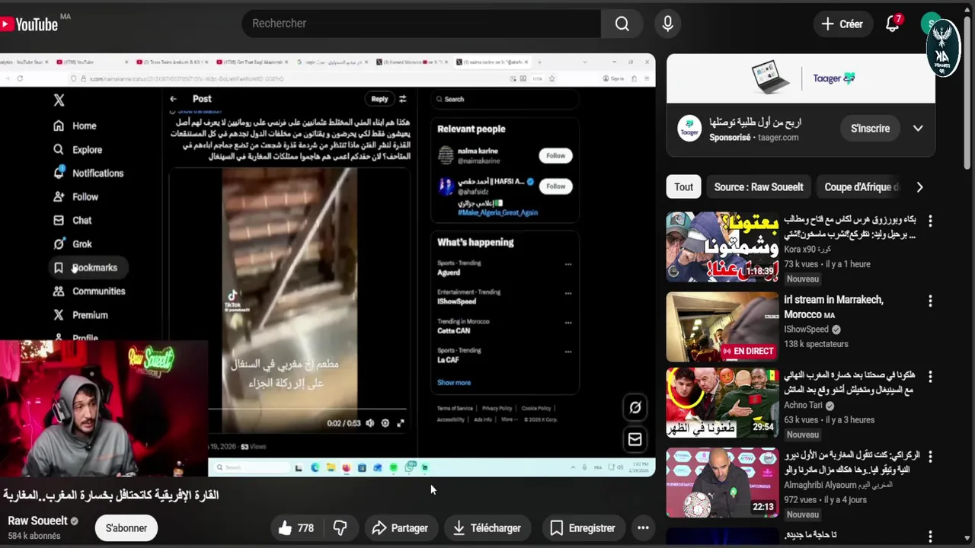Open the Achno Tari video thumbnail
975x548 pixels.
pos(723,403)
